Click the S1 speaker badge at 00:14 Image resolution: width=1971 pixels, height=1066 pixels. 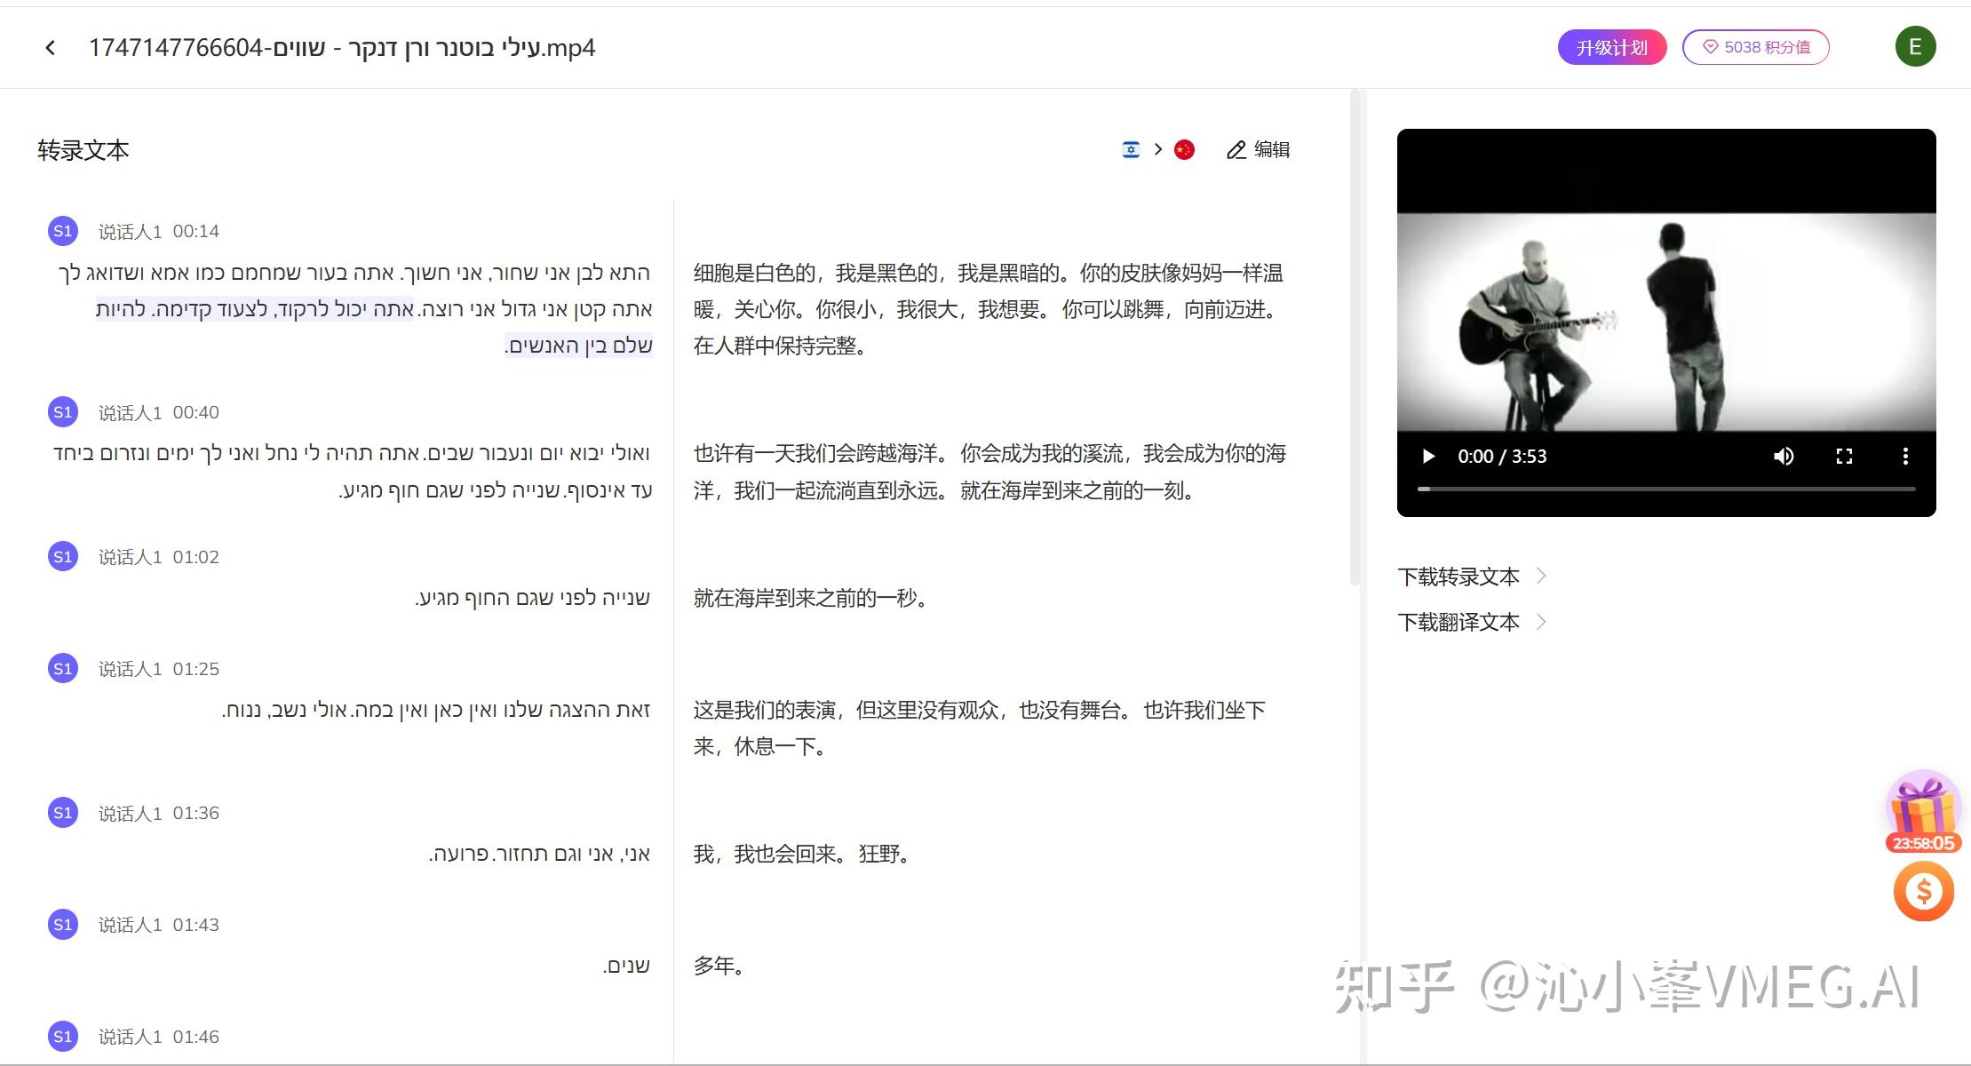click(x=63, y=231)
